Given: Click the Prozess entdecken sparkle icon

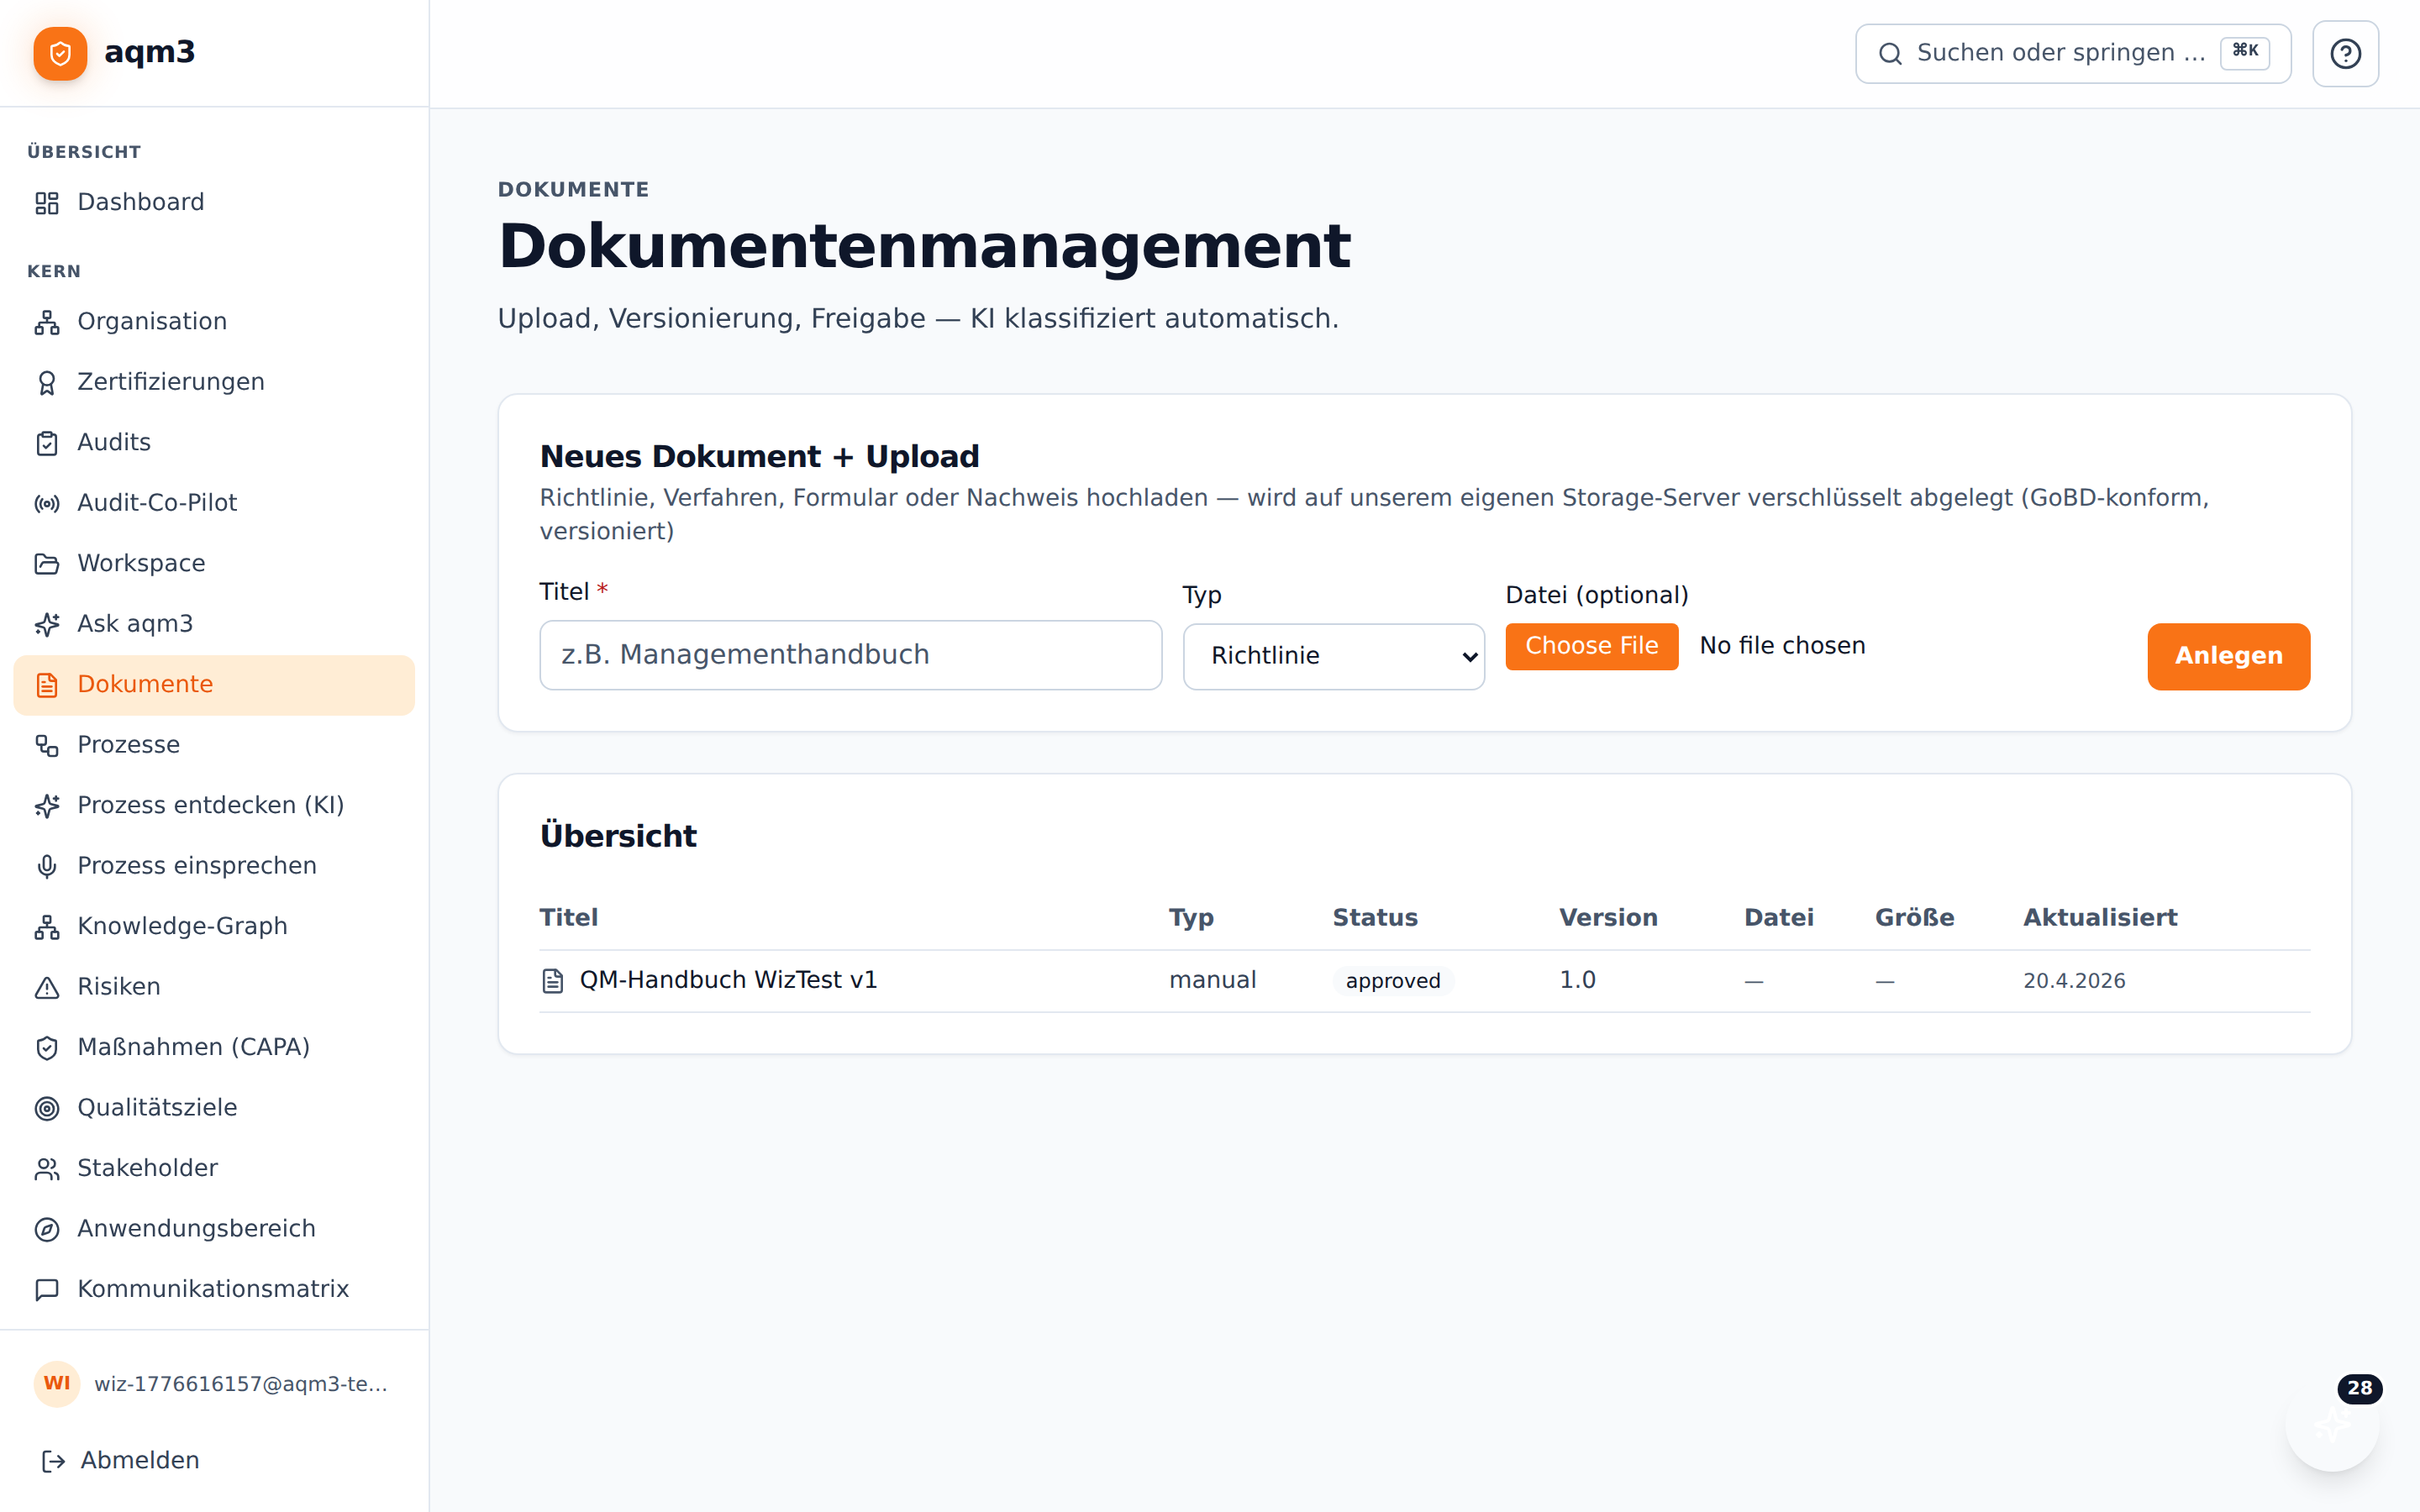Looking at the screenshot, I should coord(47,806).
